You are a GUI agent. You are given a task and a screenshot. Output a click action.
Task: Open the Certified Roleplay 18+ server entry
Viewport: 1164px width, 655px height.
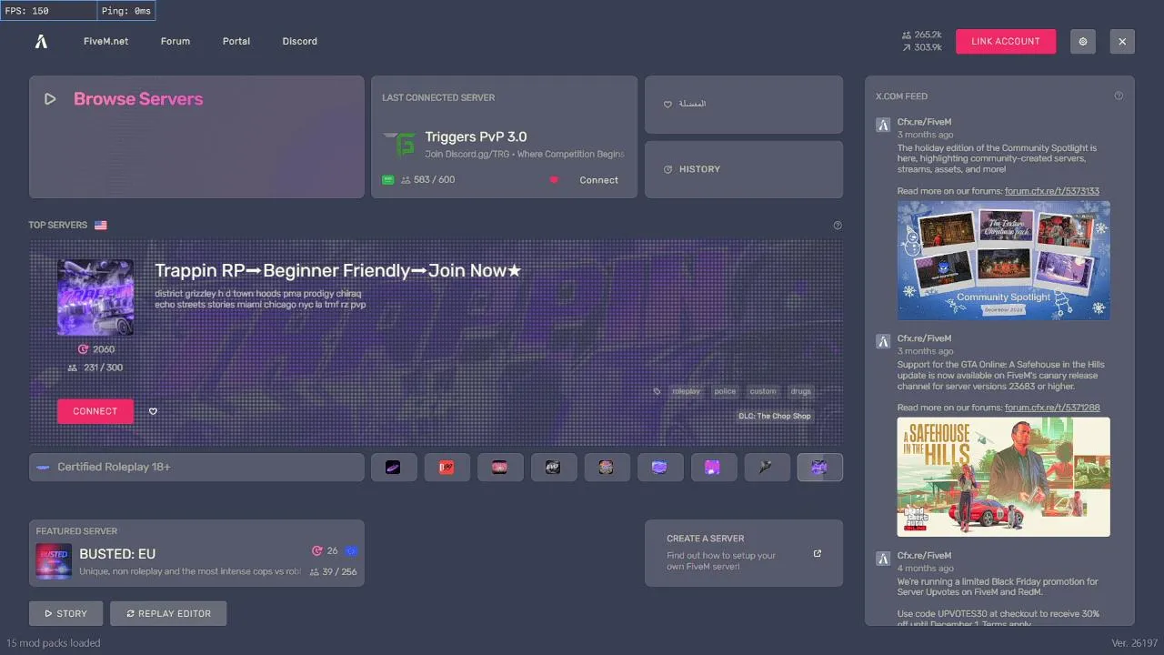click(x=196, y=467)
